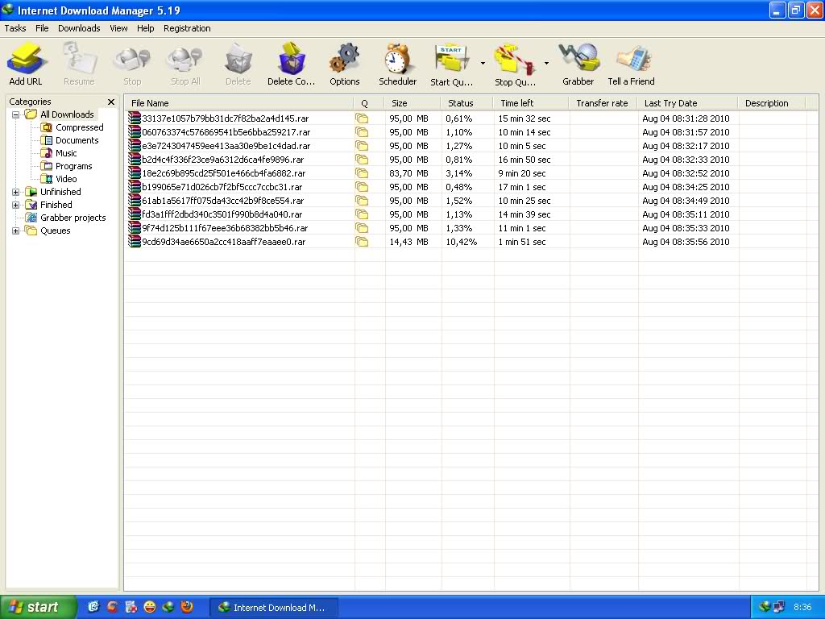Click the 83,70 MB size cell
825x619 pixels.
click(408, 173)
